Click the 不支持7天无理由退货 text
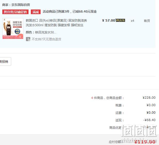 pyautogui.click(x=46, y=39)
